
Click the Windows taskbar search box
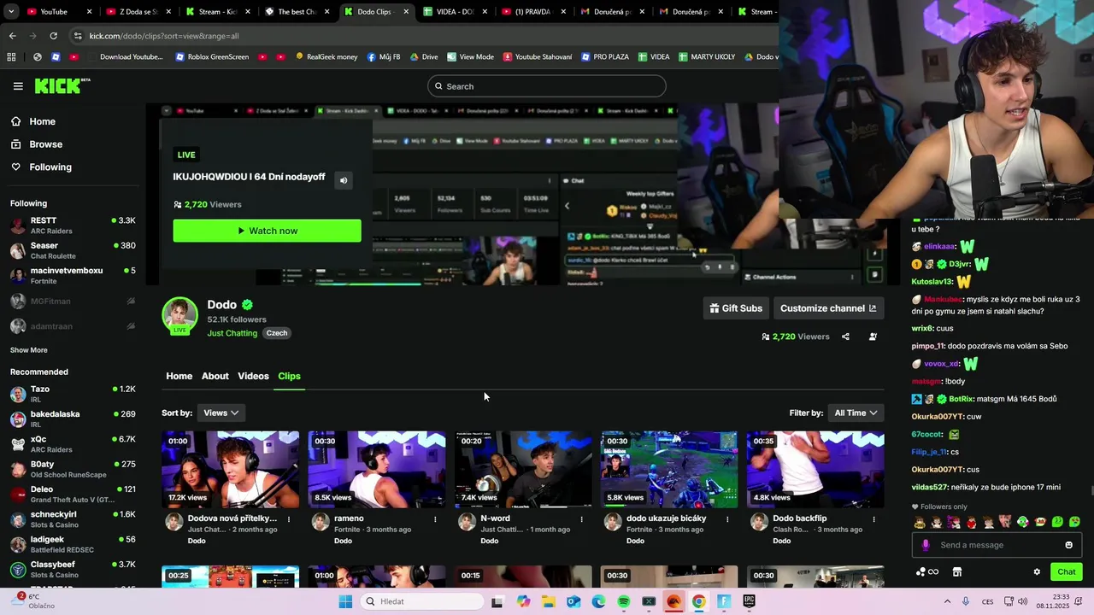[x=422, y=601]
